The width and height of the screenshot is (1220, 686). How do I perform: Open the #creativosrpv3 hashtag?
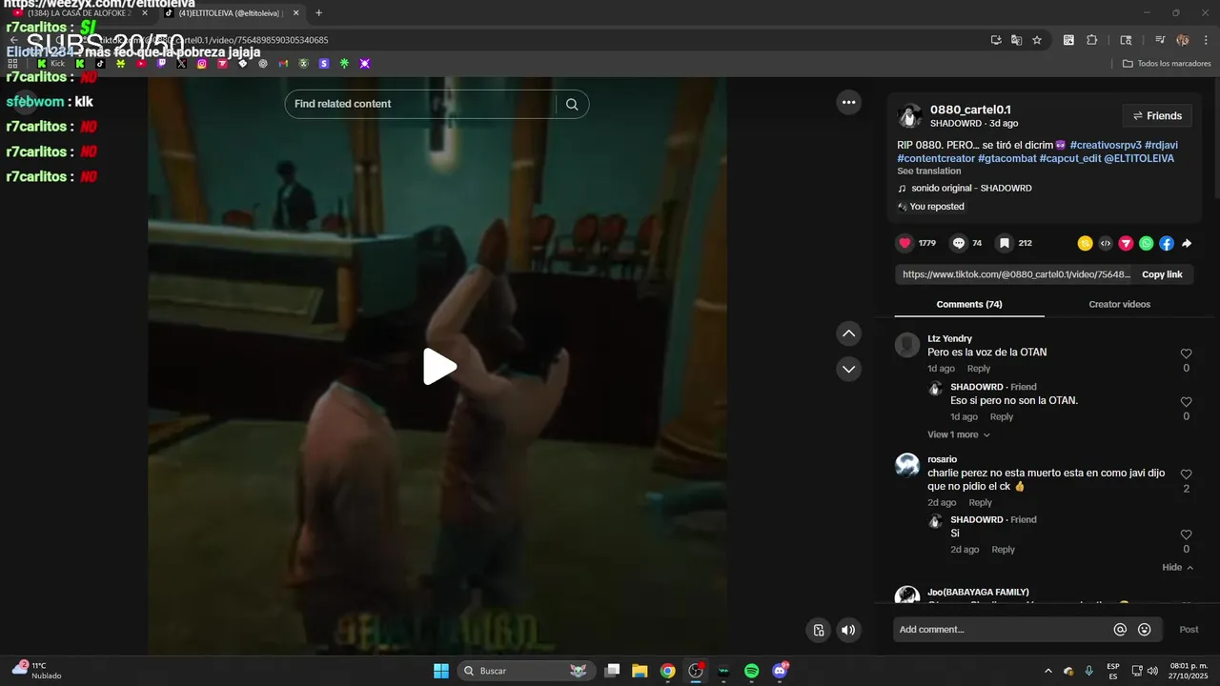[x=1106, y=145]
